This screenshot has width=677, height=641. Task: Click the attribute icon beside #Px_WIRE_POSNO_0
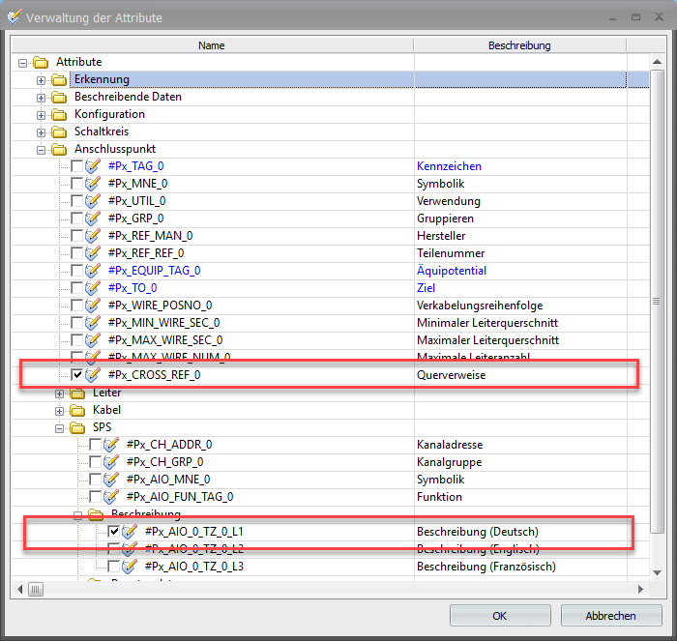(x=94, y=306)
